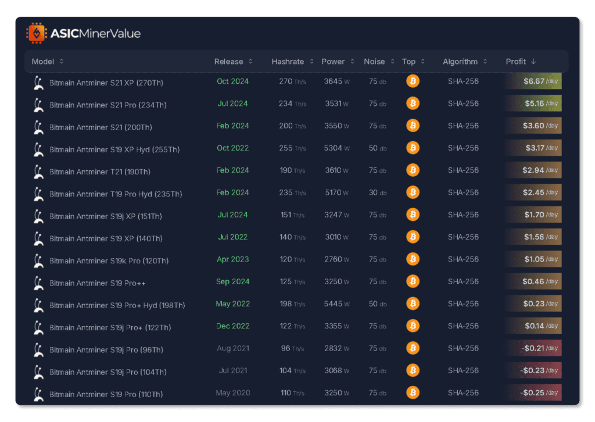Open Bitmain Antminer S21 XP (270Th) model link
Viewport: 595px width, 422px height.
[x=106, y=83]
